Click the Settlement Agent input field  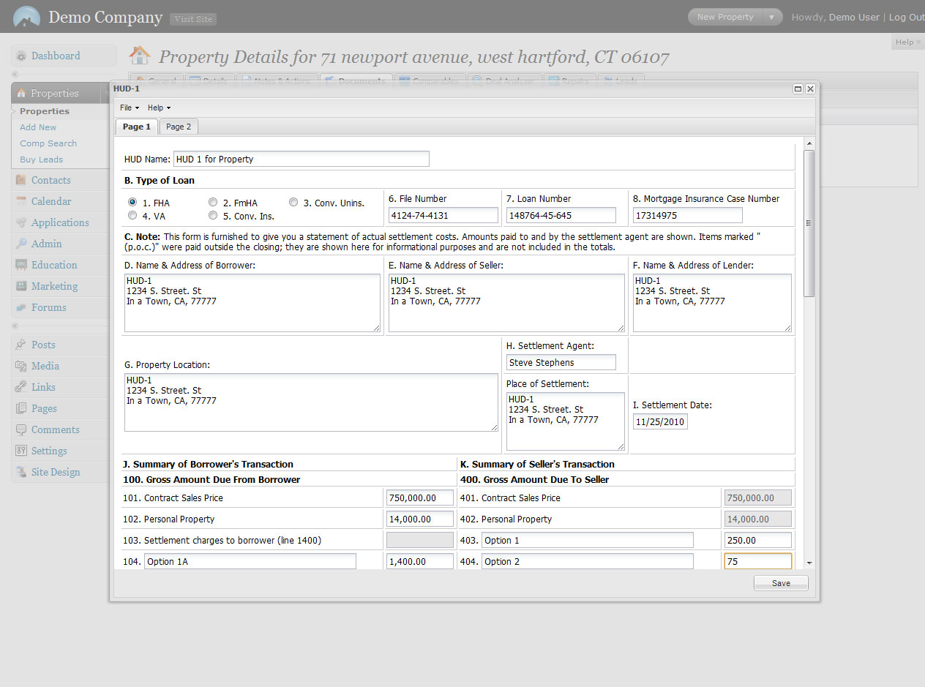(x=561, y=363)
